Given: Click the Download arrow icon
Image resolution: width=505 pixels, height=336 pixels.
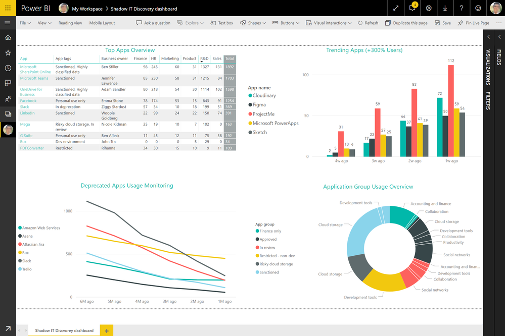Looking at the screenshot, I should click(x=445, y=8).
